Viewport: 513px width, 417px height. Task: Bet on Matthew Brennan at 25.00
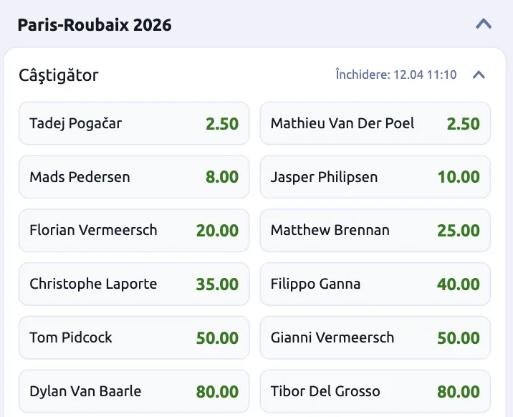(x=375, y=231)
